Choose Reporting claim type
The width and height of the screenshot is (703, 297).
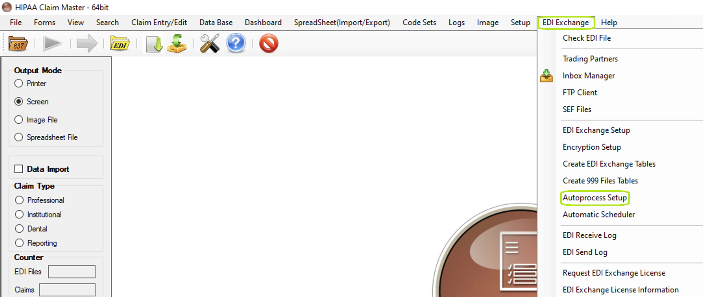click(x=19, y=243)
